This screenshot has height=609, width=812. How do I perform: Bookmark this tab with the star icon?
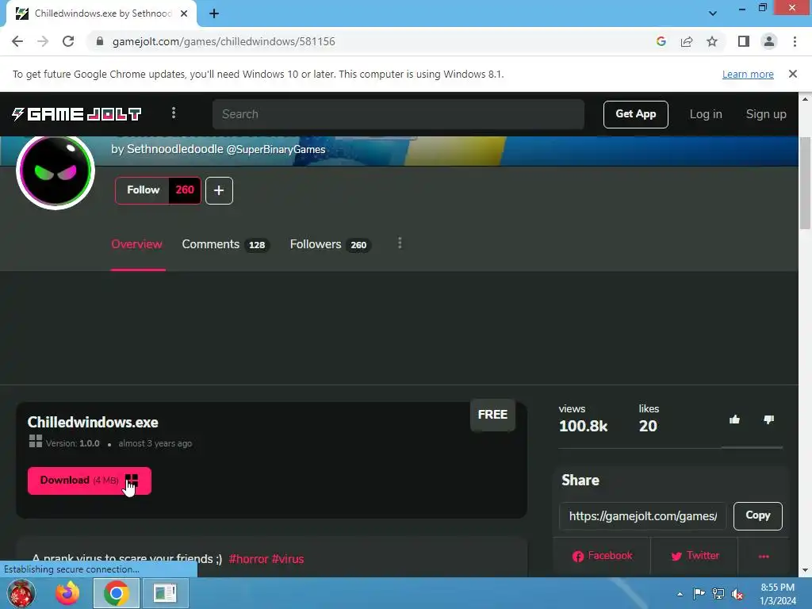click(712, 41)
